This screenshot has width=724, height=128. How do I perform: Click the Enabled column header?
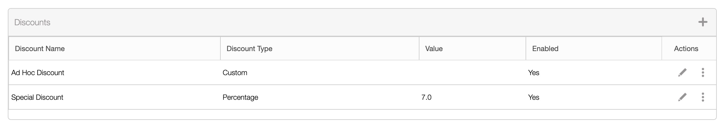pyautogui.click(x=545, y=49)
